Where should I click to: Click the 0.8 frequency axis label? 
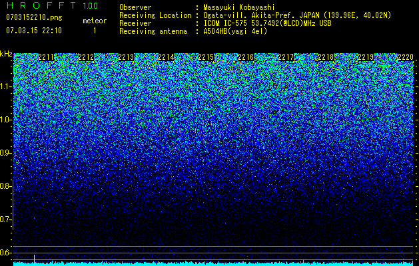pyautogui.click(x=5, y=186)
